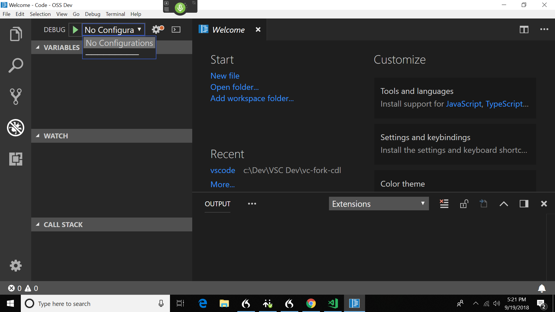Click the New file link

[225, 76]
